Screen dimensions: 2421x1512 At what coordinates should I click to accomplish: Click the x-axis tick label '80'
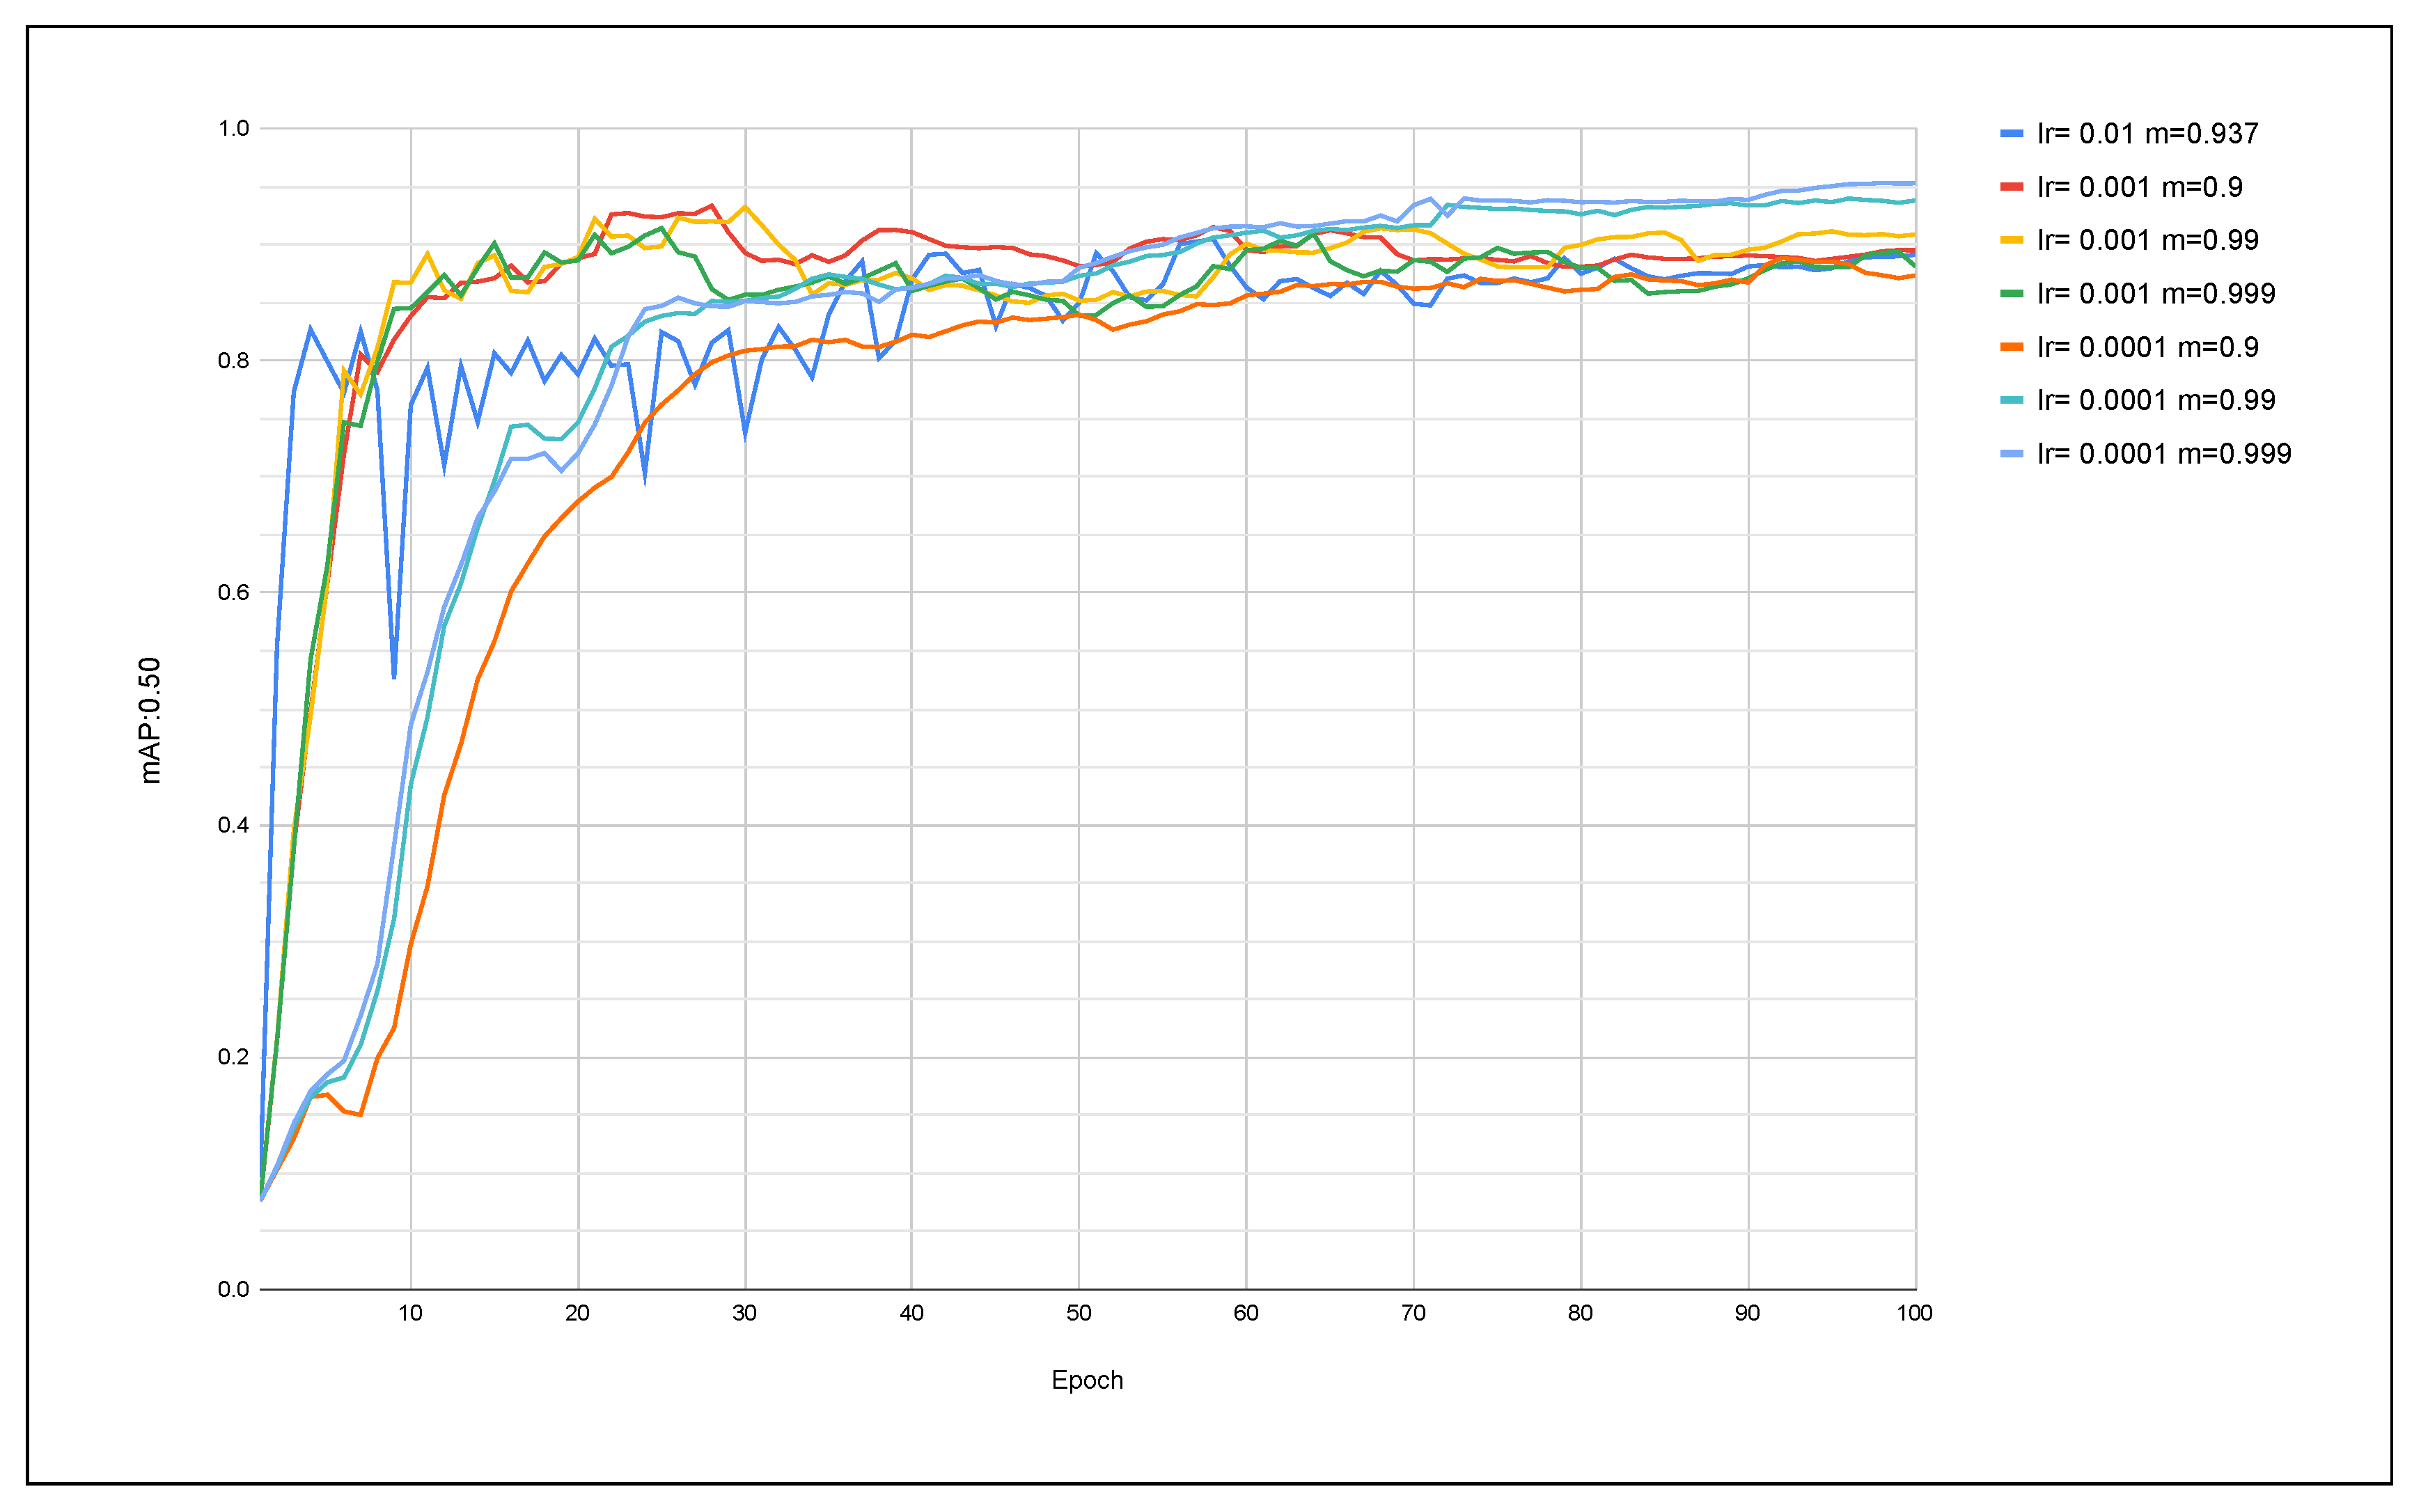[x=1580, y=1313]
